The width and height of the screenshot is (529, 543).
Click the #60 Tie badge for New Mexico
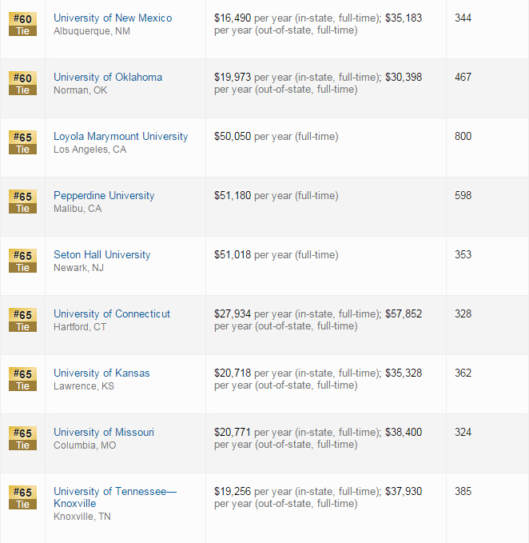tap(22, 24)
